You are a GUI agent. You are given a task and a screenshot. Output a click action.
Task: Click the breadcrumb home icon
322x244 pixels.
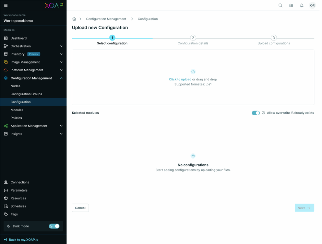pyautogui.click(x=74, y=19)
